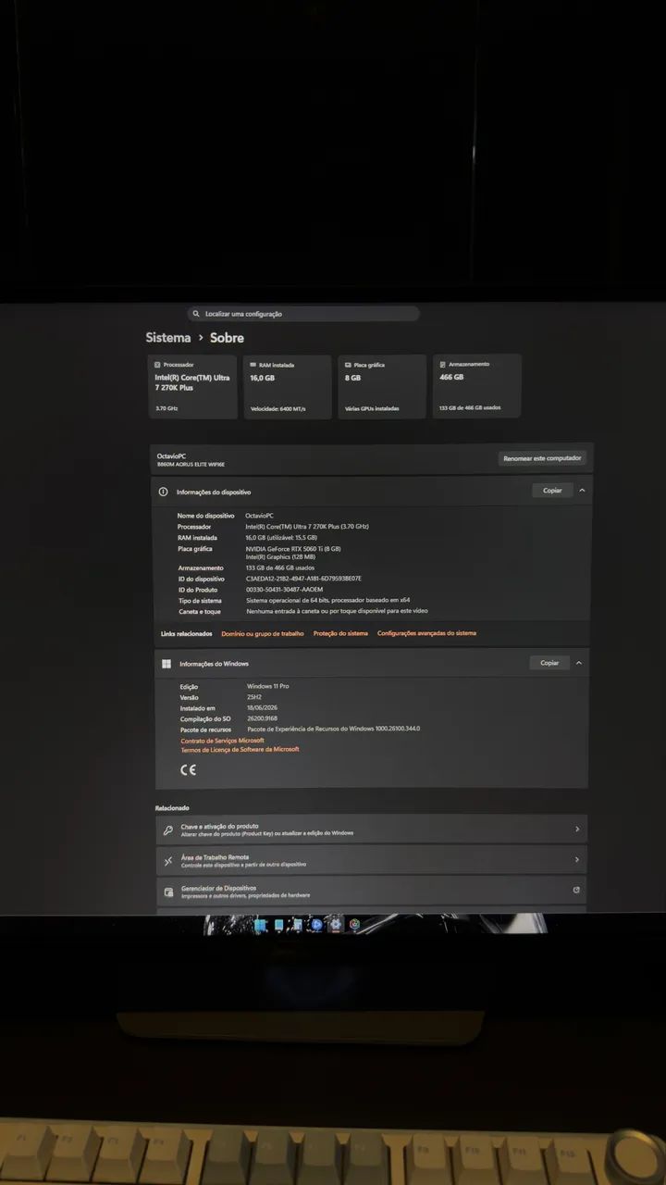Screen dimensions: 666x1185
Task: Select the NVIDIA GeForce RTX 5060 Ti text
Action: [294, 549]
